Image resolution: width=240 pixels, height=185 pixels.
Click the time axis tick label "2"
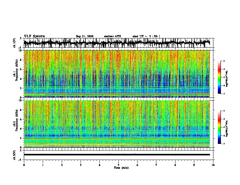[x=62, y=165]
